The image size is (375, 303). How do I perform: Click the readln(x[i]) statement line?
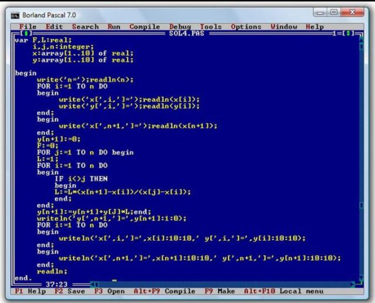pyautogui.click(x=129, y=100)
